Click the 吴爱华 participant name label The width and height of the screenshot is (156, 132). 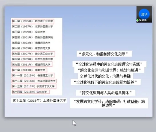[x=143, y=20]
